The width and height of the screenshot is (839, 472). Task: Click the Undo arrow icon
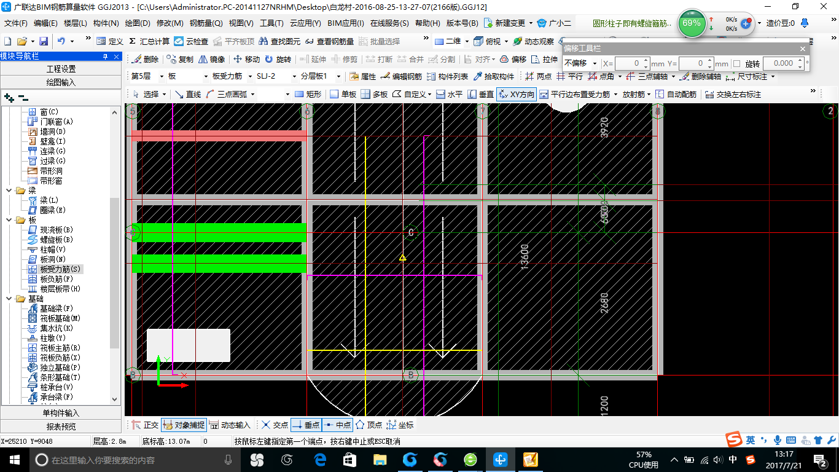pos(61,41)
